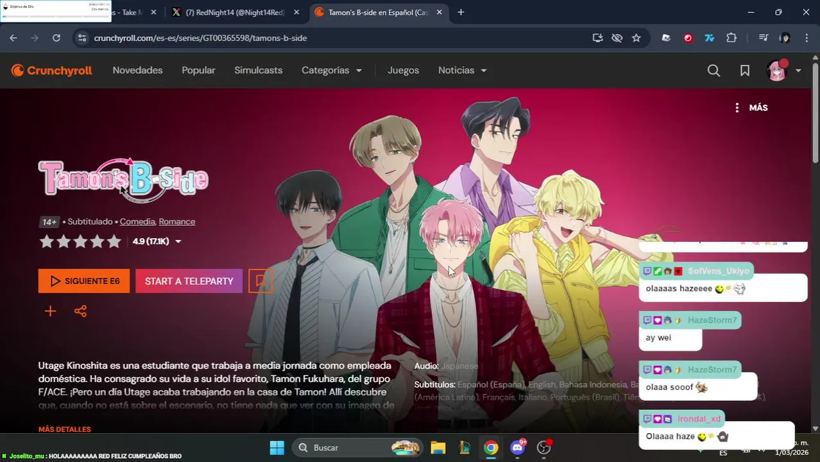Click the crossed-eye tracking protection icon
820x462 pixels.
tap(617, 38)
